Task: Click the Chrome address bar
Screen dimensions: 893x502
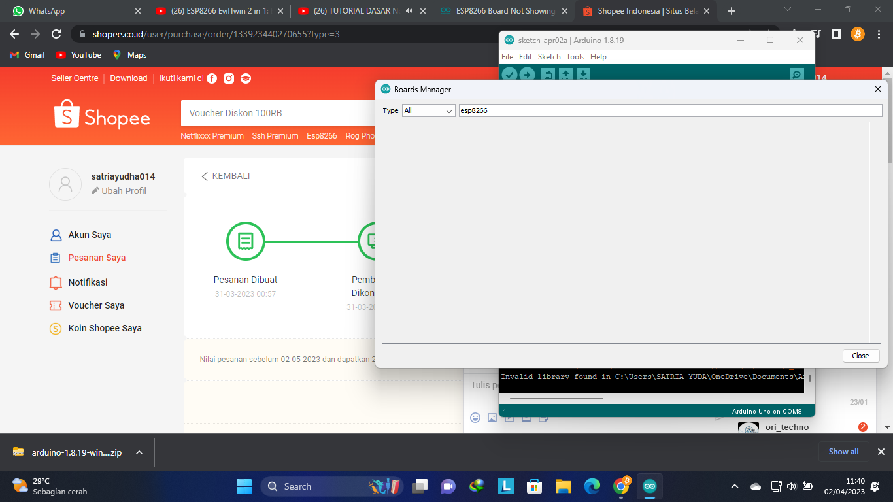Action: (425, 34)
